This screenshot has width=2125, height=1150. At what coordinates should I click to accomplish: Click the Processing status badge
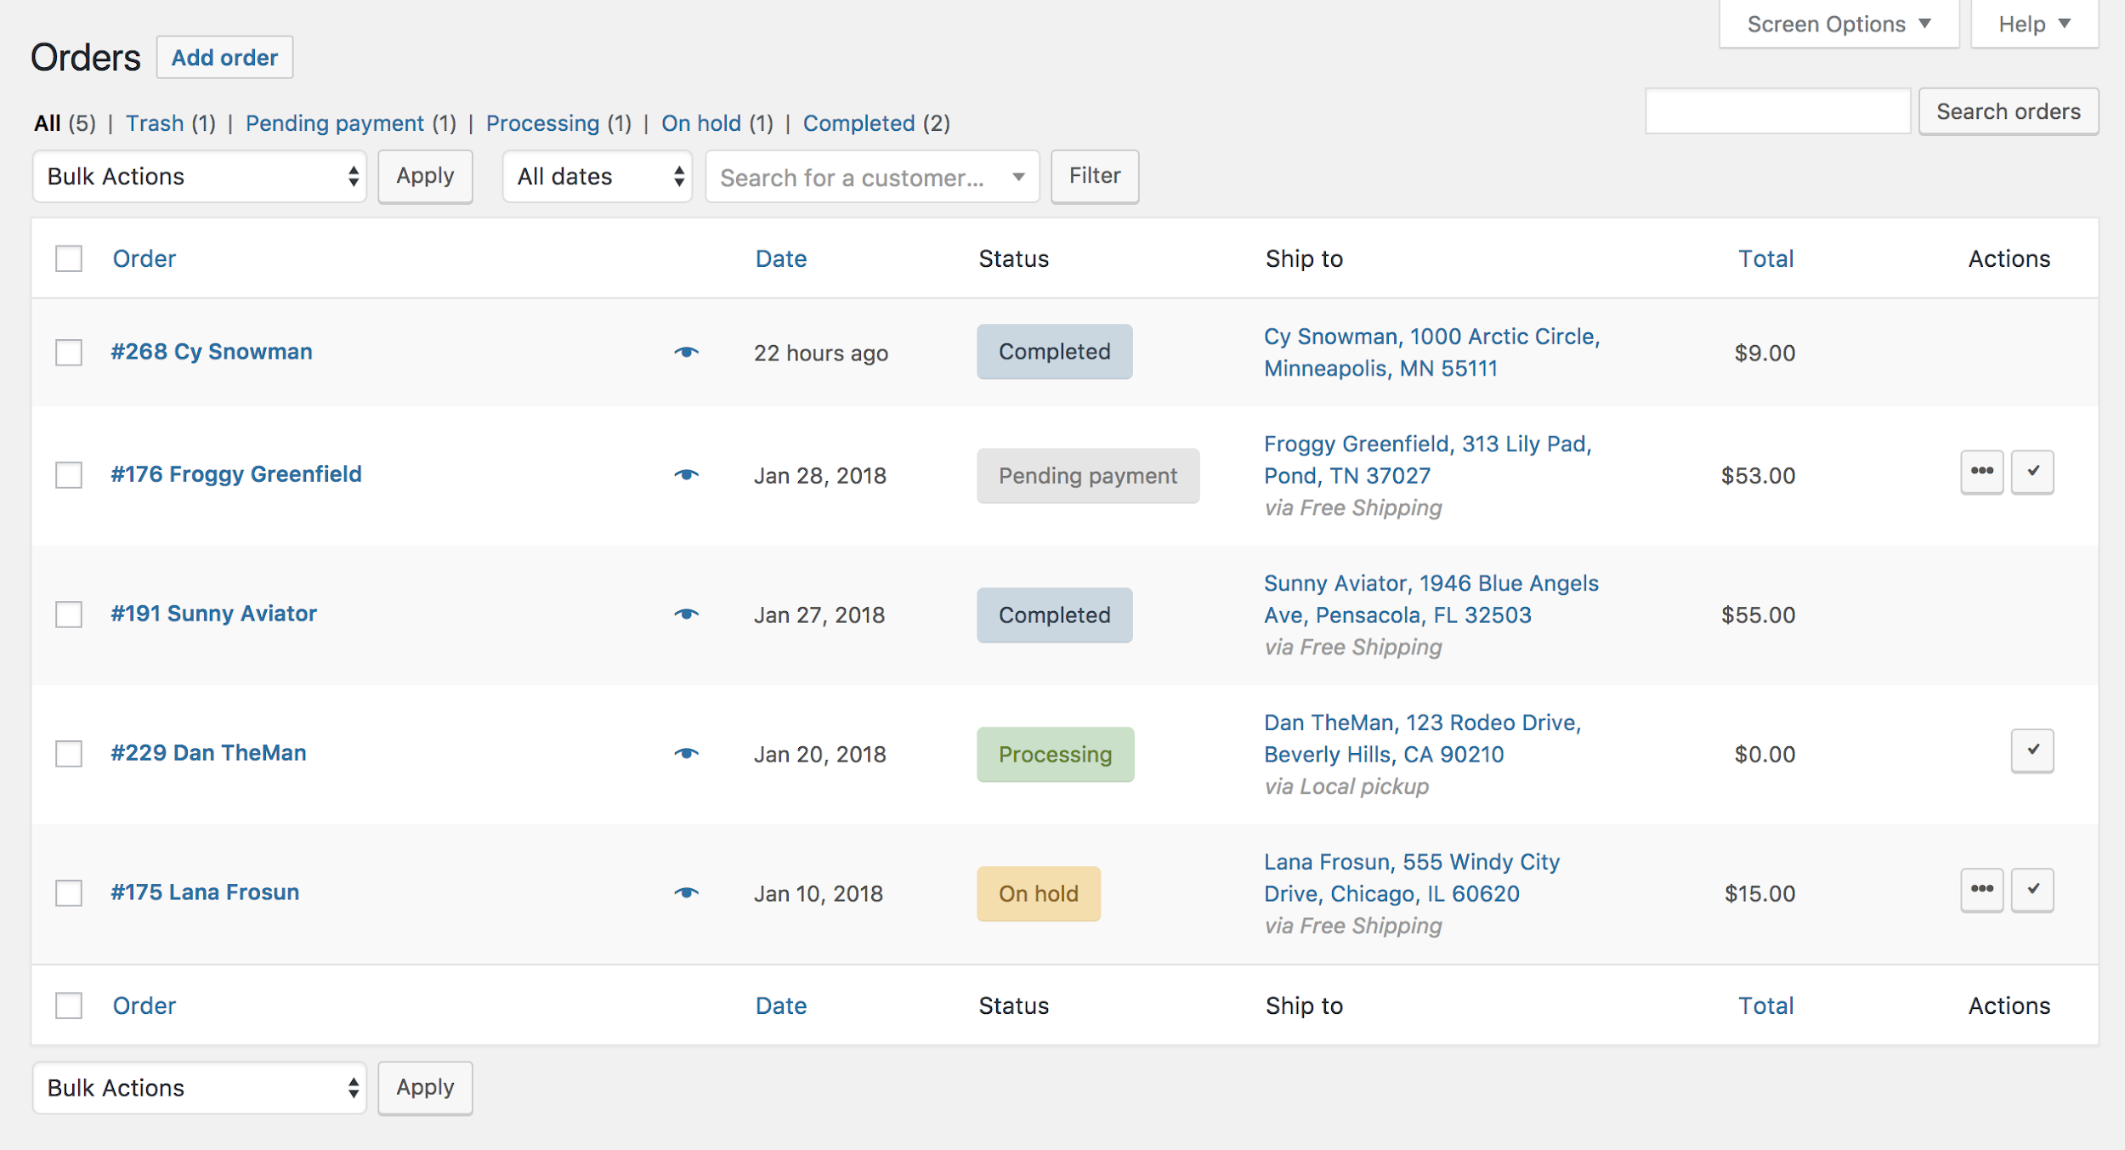[1056, 755]
